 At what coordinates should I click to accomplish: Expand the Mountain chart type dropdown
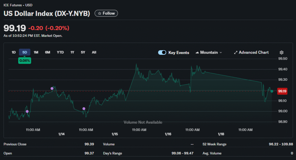[x=209, y=52]
